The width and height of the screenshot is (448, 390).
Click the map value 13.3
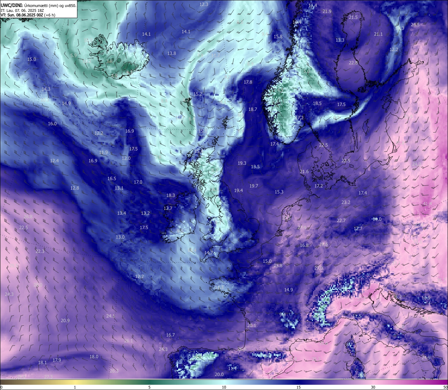340,40
